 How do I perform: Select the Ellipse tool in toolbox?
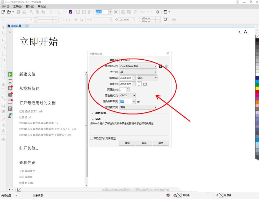[3, 72]
